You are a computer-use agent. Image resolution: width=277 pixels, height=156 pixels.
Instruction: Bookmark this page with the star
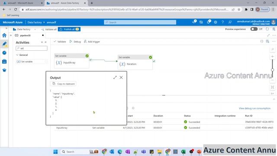[239, 10]
